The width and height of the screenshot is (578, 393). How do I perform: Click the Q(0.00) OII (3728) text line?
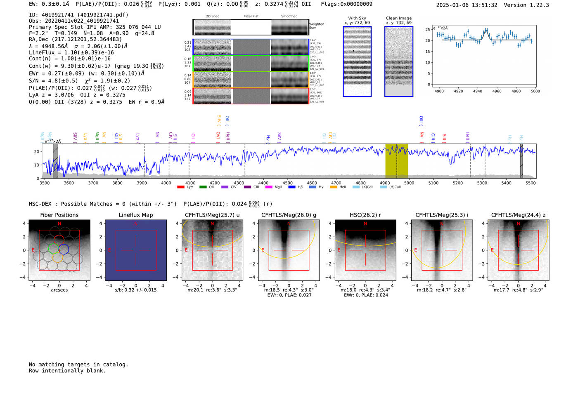[x=97, y=102]
